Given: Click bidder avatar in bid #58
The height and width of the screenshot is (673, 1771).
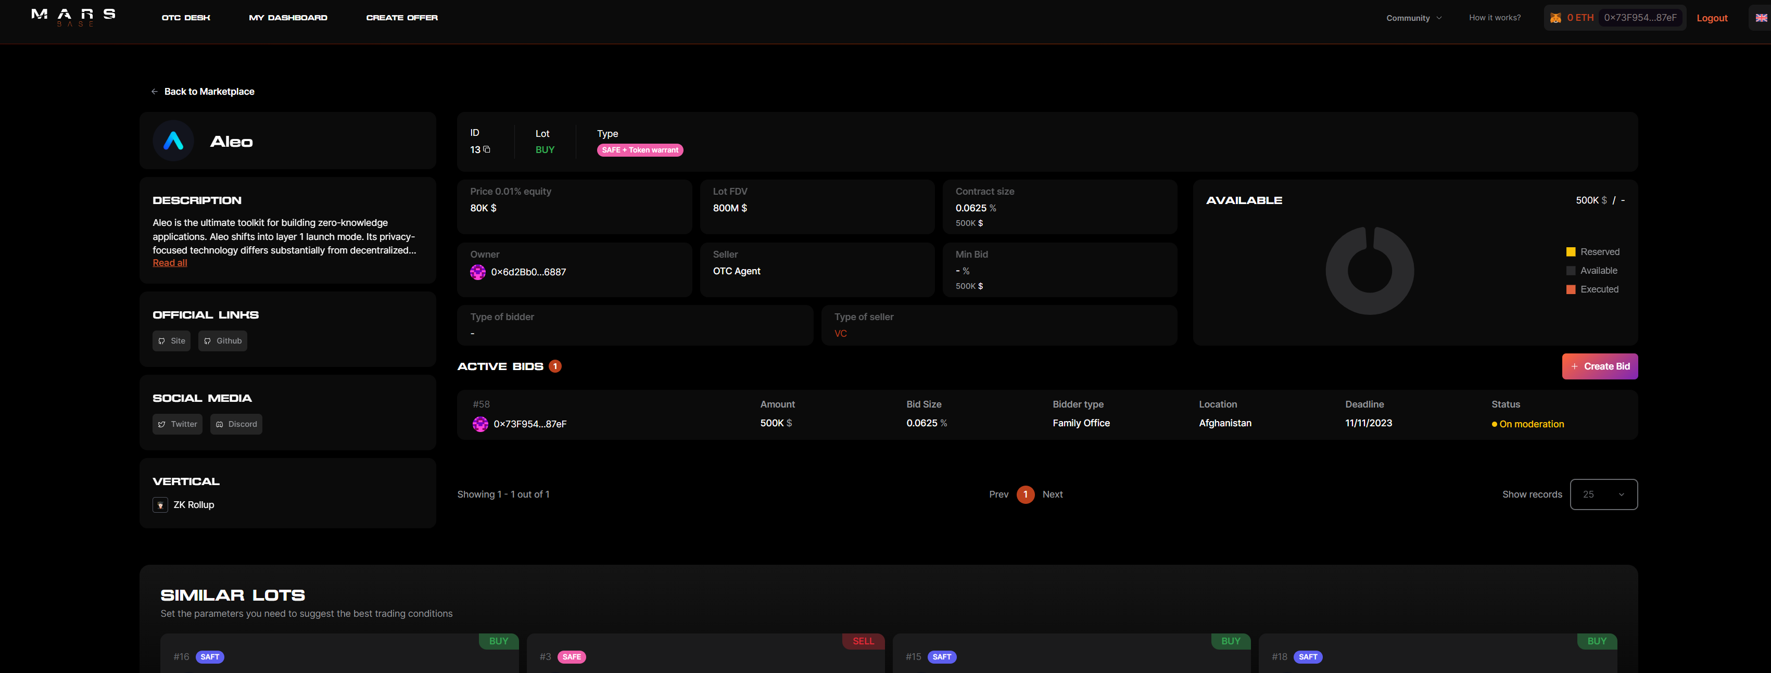Looking at the screenshot, I should click(x=480, y=424).
